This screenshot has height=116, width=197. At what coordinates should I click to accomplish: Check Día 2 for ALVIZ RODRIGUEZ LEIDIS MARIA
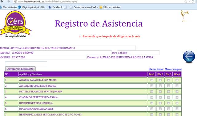[x=160, y=86]
